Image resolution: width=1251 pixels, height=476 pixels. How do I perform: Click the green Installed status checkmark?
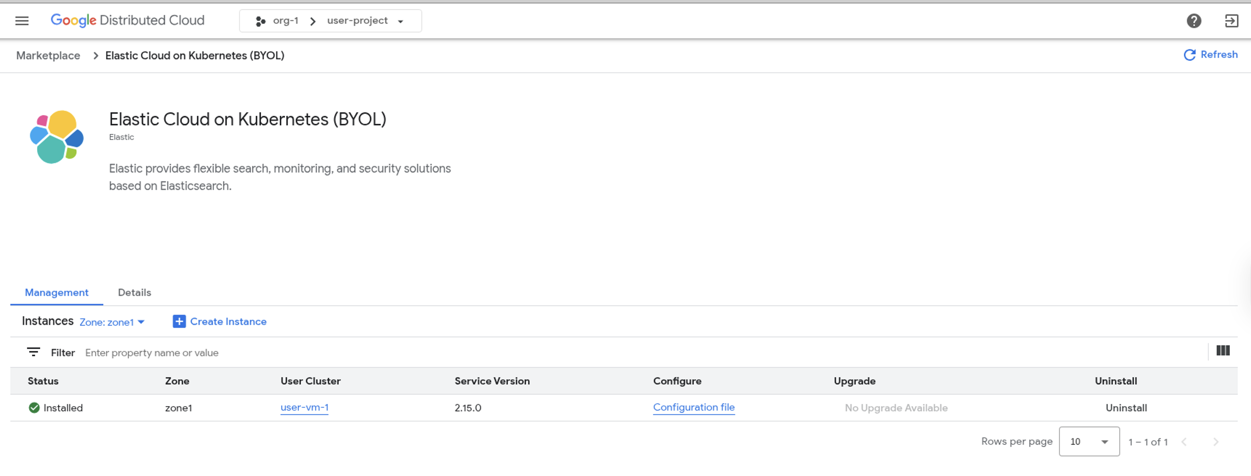click(34, 408)
